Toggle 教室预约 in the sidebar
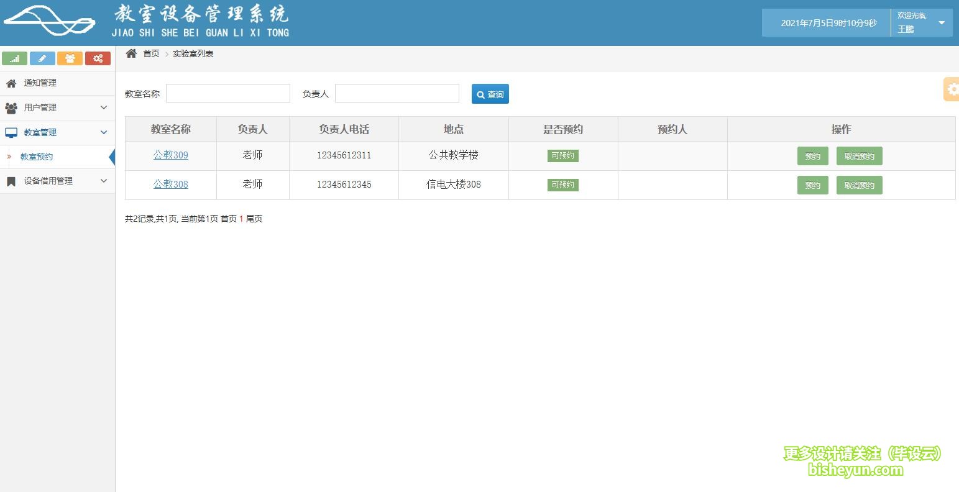 (35, 157)
